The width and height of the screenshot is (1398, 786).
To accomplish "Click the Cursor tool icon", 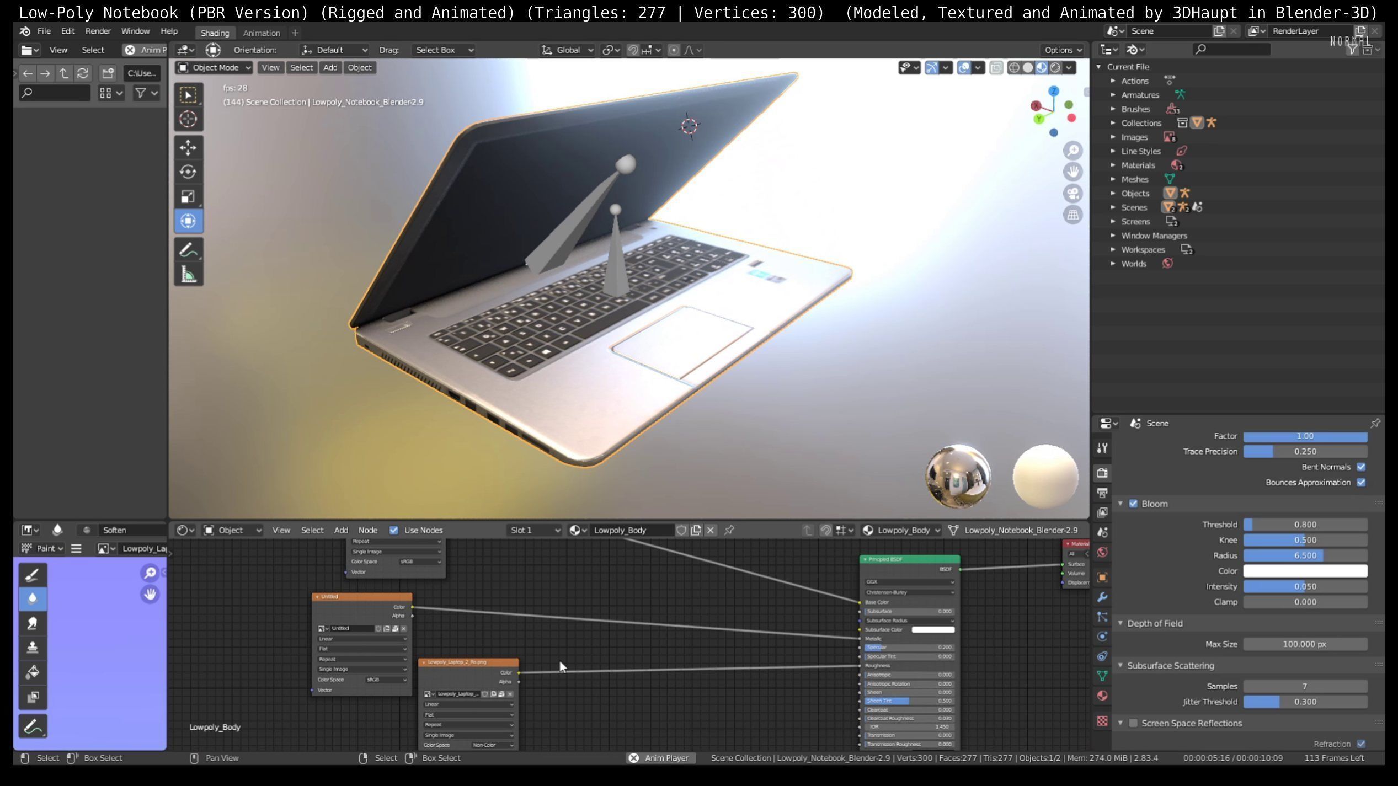I will 188,119.
